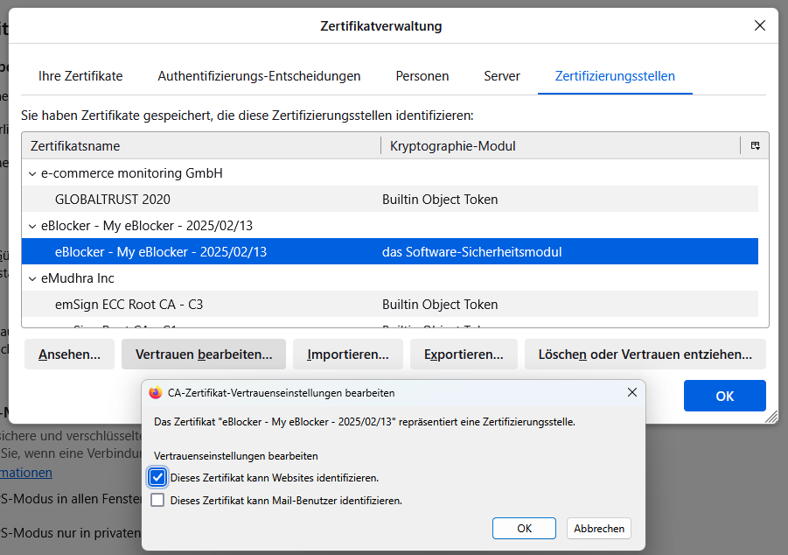Viewport: 788px width, 555px height.
Task: Close the trust settings dialog with X
Action: 632,393
